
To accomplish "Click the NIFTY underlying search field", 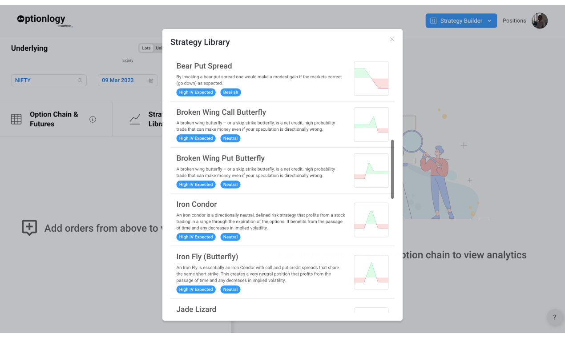I will coord(49,80).
